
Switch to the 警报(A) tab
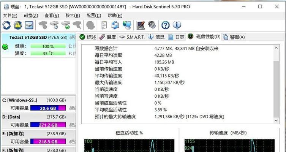234,37
